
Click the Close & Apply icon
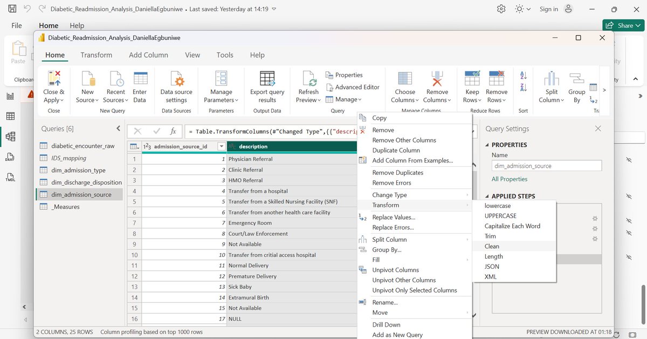click(x=54, y=79)
